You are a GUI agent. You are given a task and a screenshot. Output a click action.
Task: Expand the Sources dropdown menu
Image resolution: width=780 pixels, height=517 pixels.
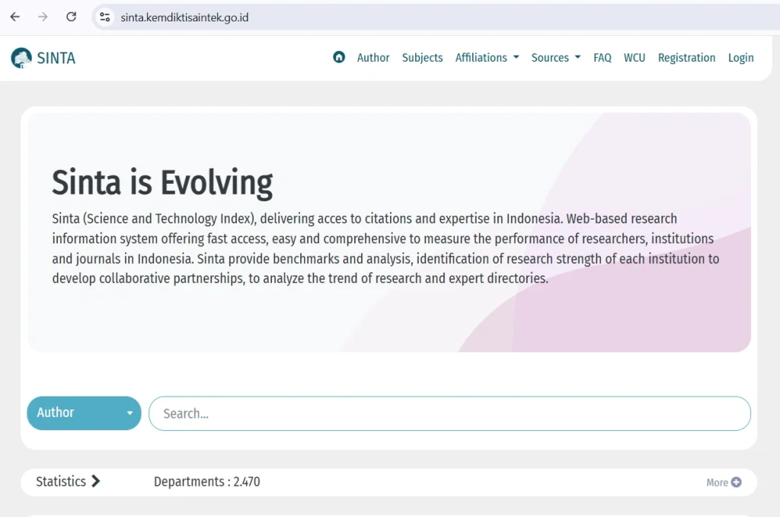tap(555, 58)
